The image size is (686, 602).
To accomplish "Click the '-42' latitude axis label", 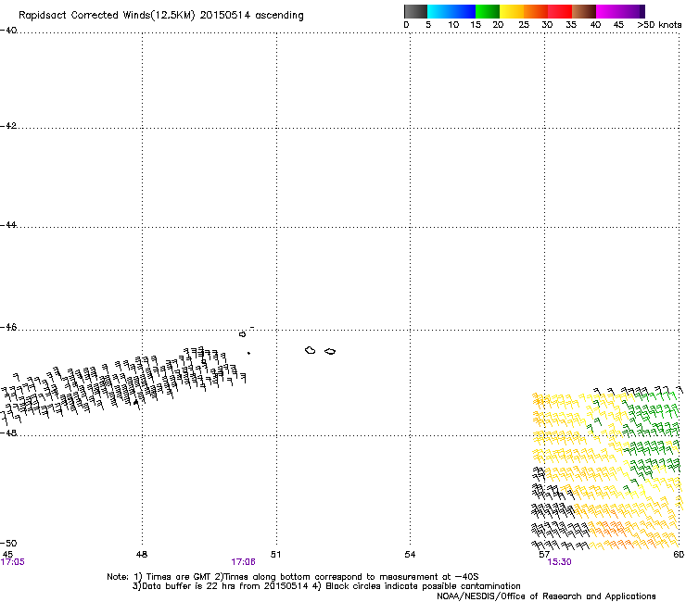I will 8,126.
